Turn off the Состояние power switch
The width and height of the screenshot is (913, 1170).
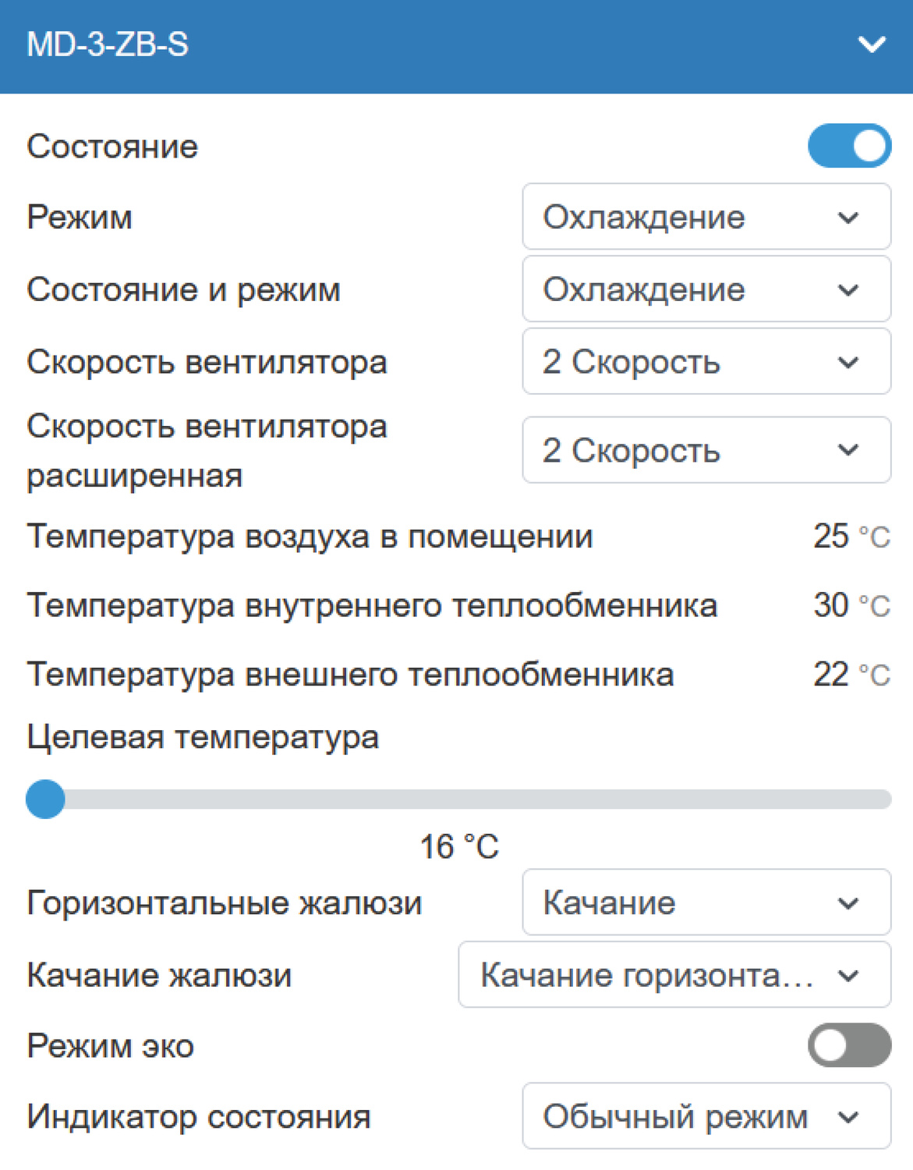[x=849, y=146]
